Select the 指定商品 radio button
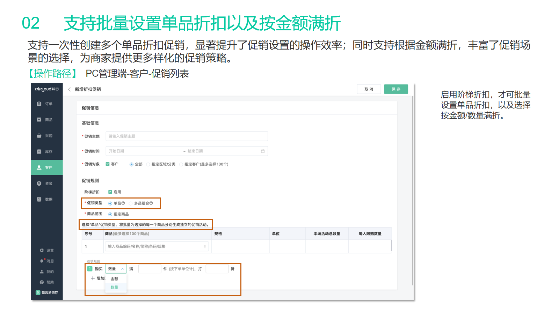Image resolution: width=559 pixels, height=314 pixels. tap(110, 214)
